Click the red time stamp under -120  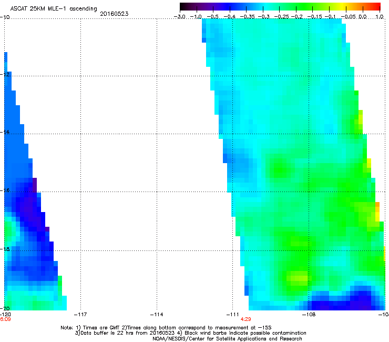coord(5,319)
